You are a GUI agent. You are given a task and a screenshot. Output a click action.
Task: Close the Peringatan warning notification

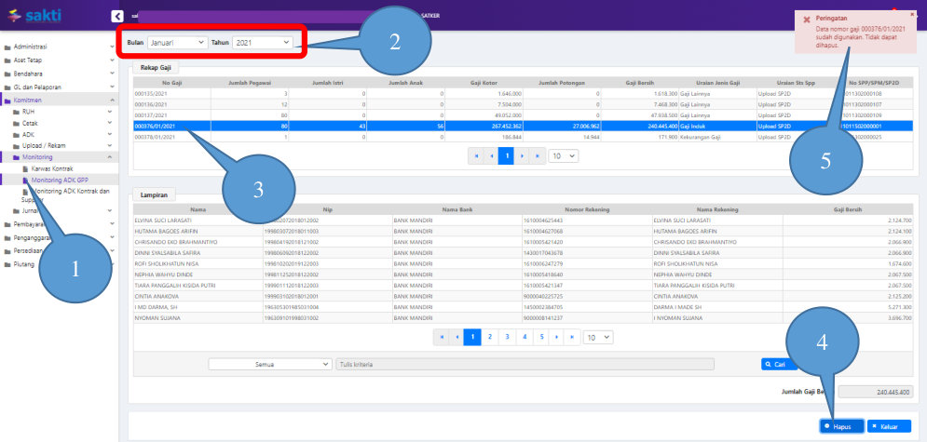coord(911,14)
